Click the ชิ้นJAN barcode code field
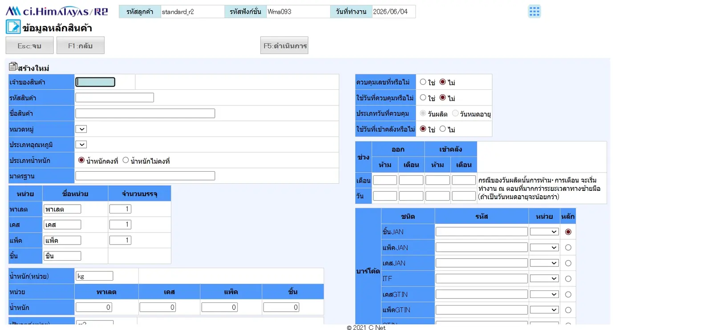The width and height of the screenshot is (712, 330). (481, 232)
